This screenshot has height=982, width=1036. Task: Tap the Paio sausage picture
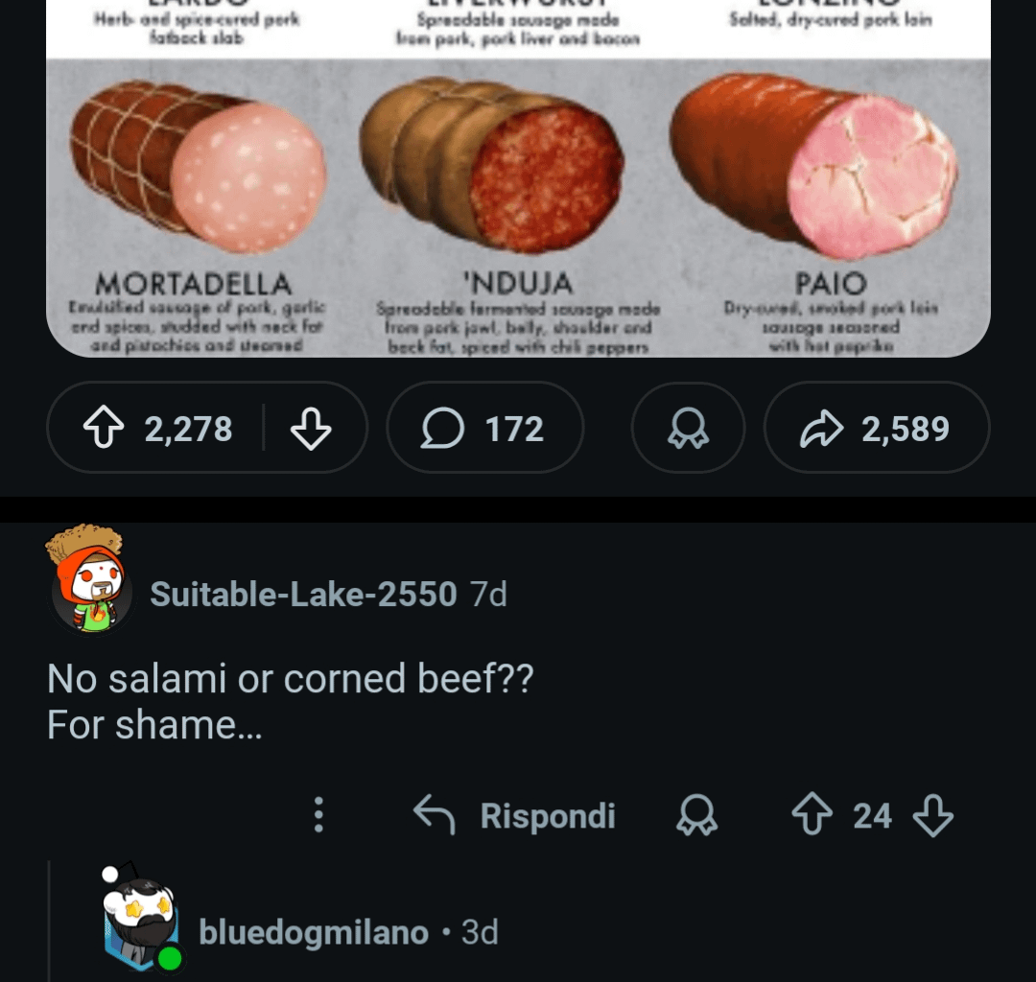pyautogui.click(x=813, y=168)
